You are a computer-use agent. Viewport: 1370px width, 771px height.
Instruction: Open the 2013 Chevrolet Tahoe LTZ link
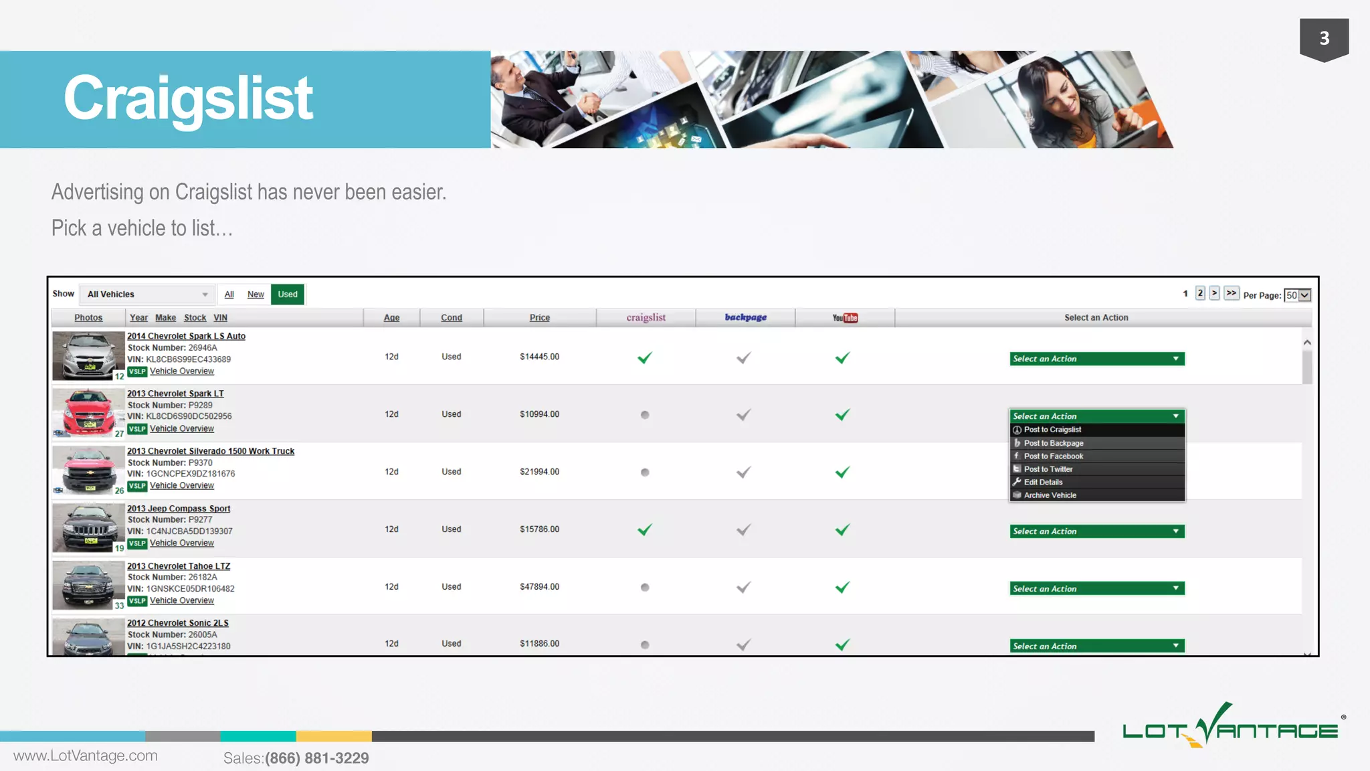point(179,566)
